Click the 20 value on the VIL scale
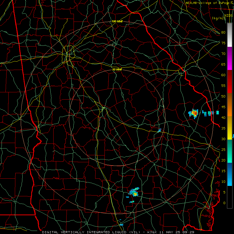This screenshot has width=234, height=234. pos(223,160)
